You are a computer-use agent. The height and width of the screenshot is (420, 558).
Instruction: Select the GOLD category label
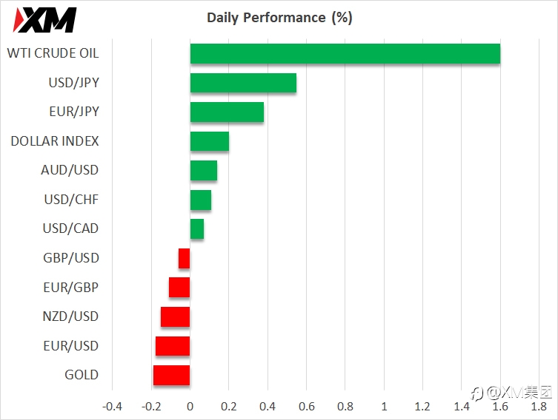tap(82, 375)
